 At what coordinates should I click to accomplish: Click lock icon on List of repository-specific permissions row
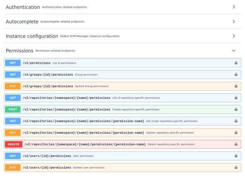coord(236,98)
